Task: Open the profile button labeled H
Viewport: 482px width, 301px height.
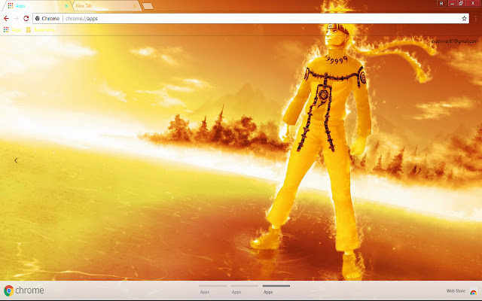Action: point(441,3)
